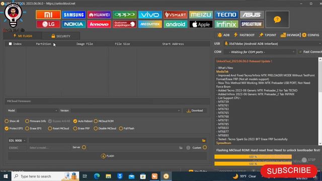Open the MediaTek section
This screenshot has width=322, height=181.
(x=150, y=24)
